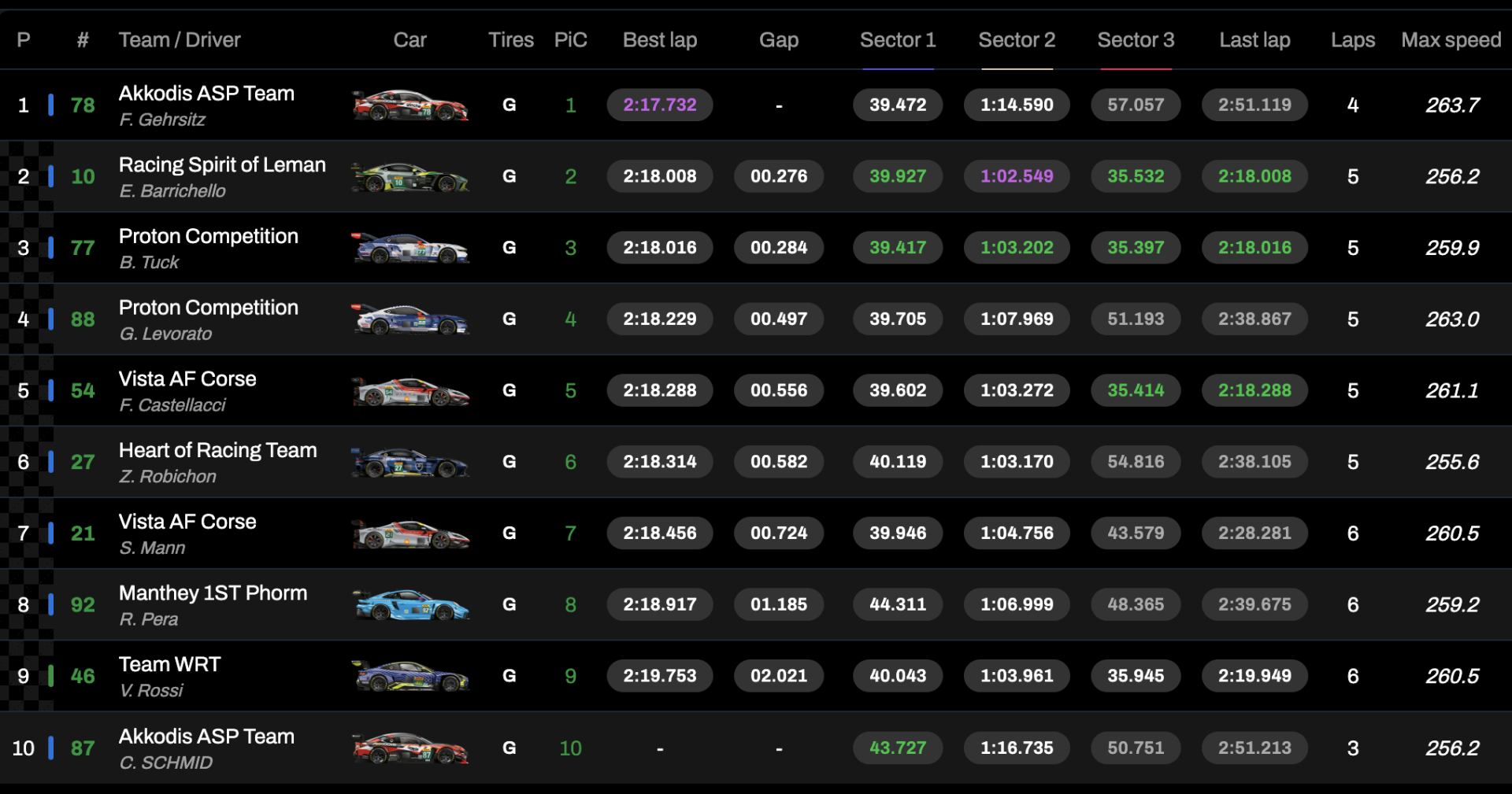Sort by the Max speed column header
This screenshot has width=1512, height=794.
1451,40
